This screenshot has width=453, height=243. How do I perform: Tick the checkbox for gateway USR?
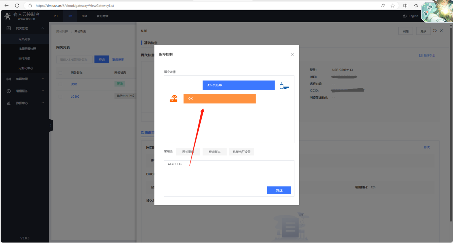coord(60,84)
